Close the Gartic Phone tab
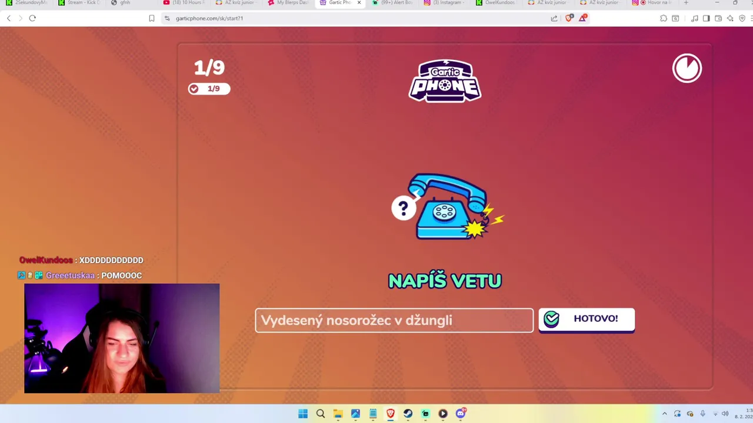 [359, 3]
